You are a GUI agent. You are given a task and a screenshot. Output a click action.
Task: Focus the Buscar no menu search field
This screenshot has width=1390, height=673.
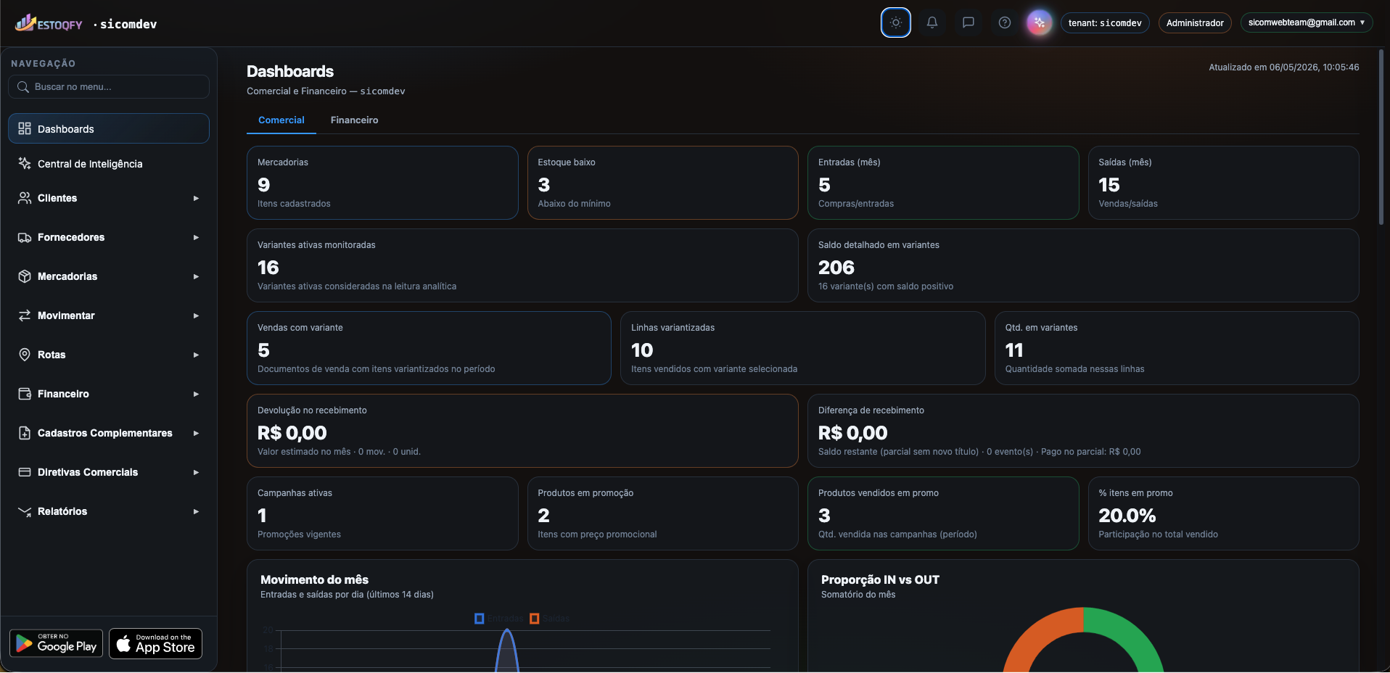pyautogui.click(x=109, y=87)
